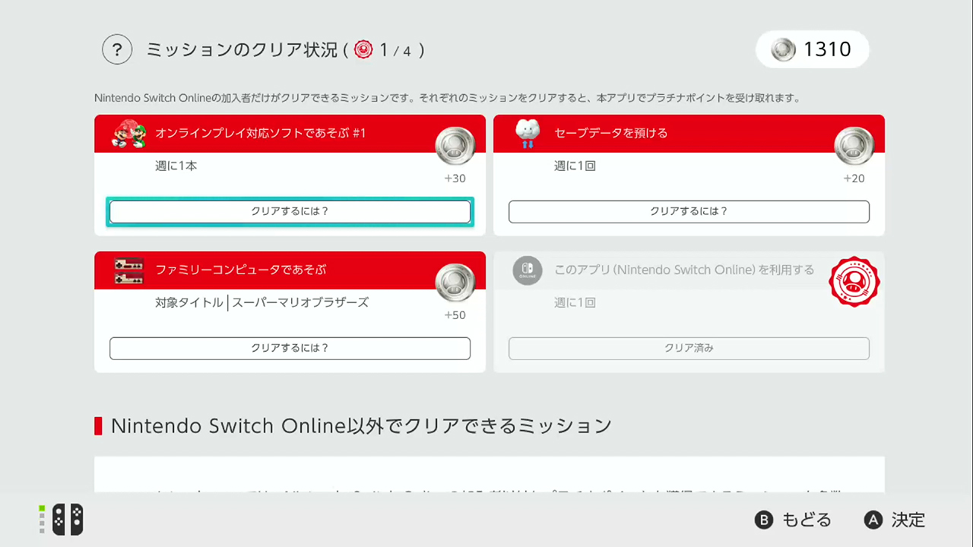Open the question mark help icon
973x547 pixels.
coord(117,50)
